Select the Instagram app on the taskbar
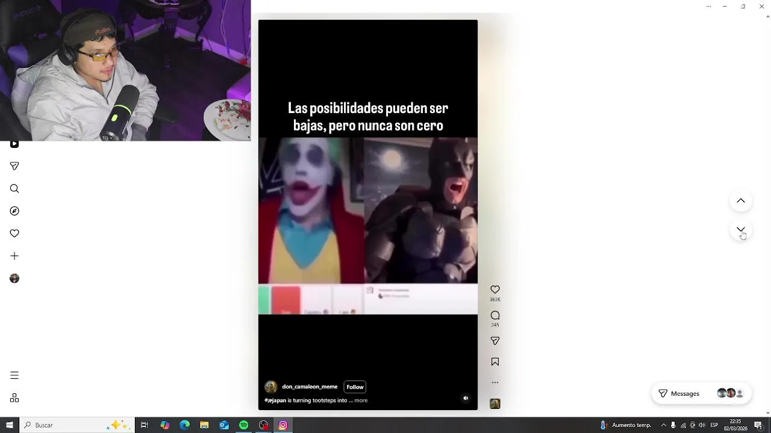This screenshot has width=771, height=433. 283,425
